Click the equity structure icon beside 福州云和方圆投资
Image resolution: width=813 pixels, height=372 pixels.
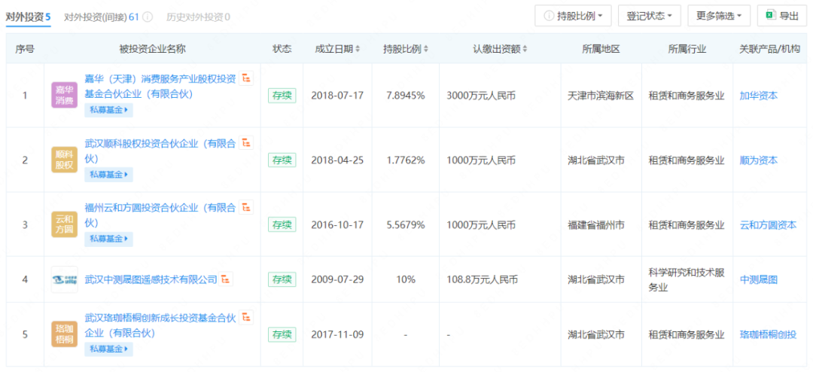click(x=246, y=207)
